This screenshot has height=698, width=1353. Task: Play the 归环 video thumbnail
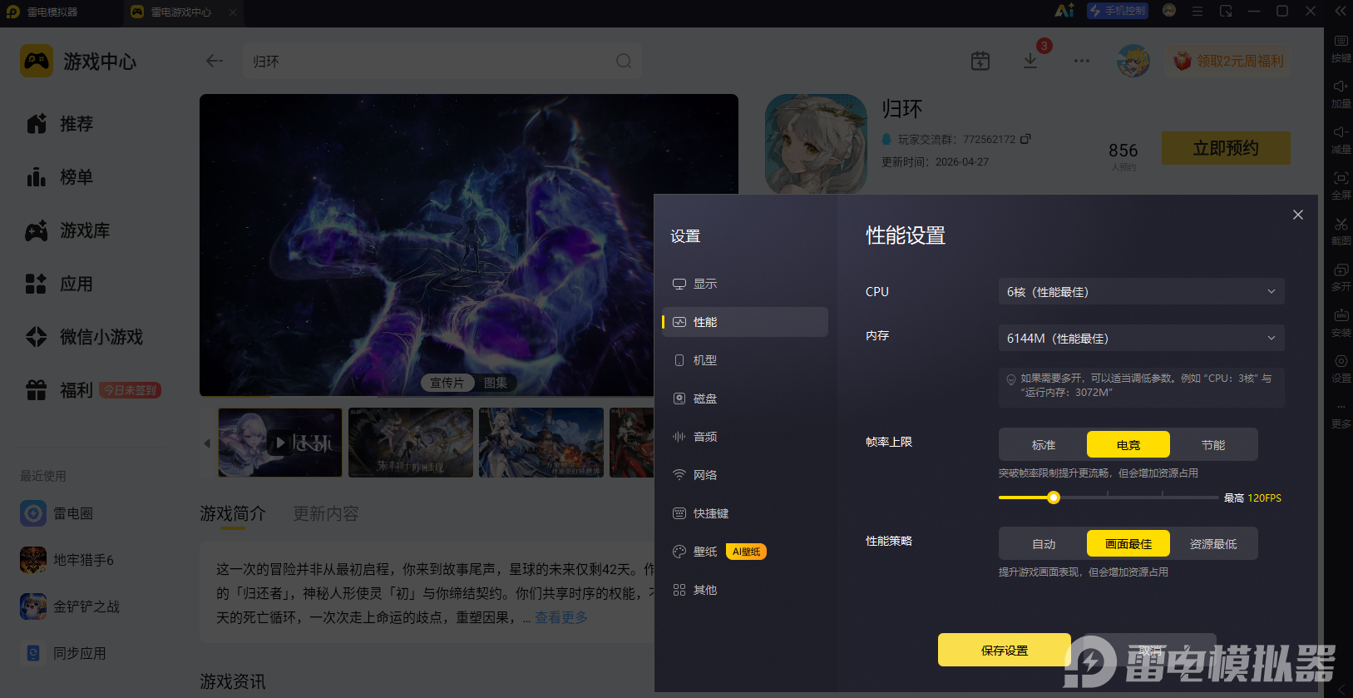click(280, 443)
